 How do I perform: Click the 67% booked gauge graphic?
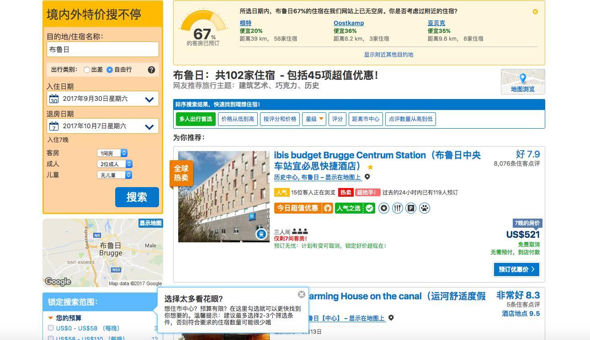tap(203, 27)
